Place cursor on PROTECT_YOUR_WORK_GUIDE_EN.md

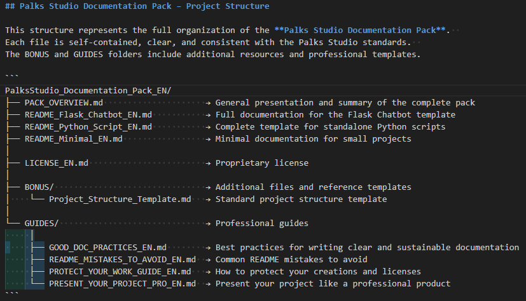pos(120,272)
